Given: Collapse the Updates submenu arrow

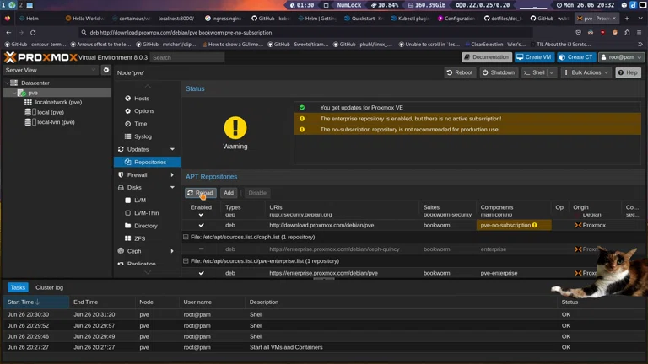Looking at the screenshot, I should pyautogui.click(x=172, y=149).
